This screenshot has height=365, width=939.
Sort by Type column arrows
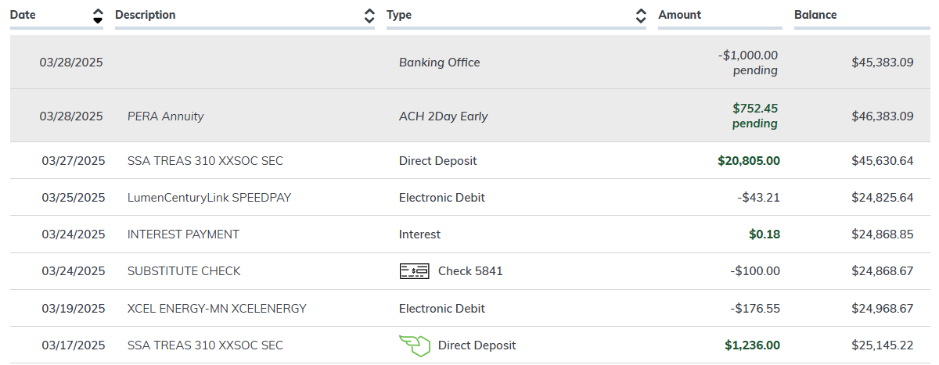[641, 16]
